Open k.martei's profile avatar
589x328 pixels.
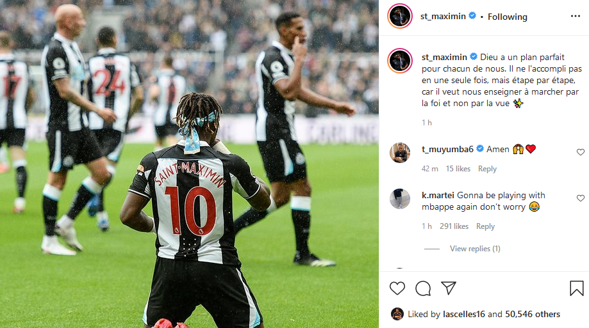(x=400, y=199)
